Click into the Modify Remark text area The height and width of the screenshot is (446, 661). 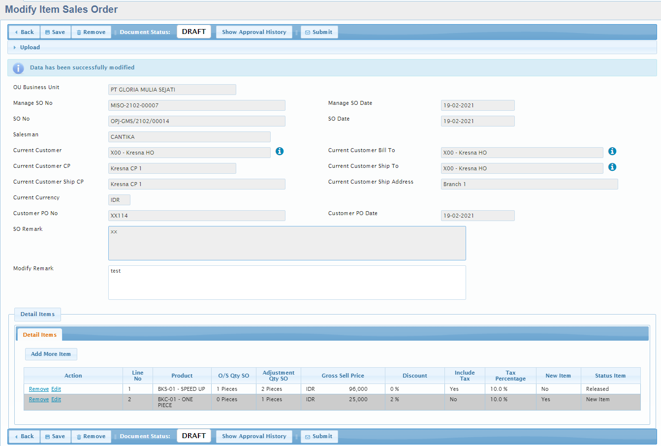287,283
